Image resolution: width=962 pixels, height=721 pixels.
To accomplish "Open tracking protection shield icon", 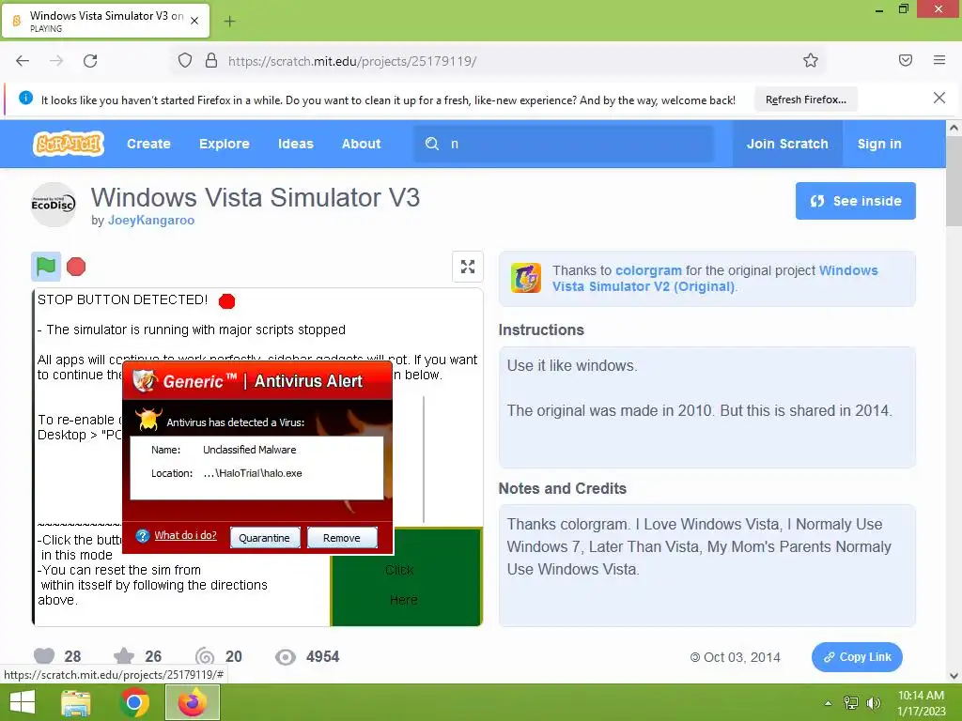I will point(185,60).
